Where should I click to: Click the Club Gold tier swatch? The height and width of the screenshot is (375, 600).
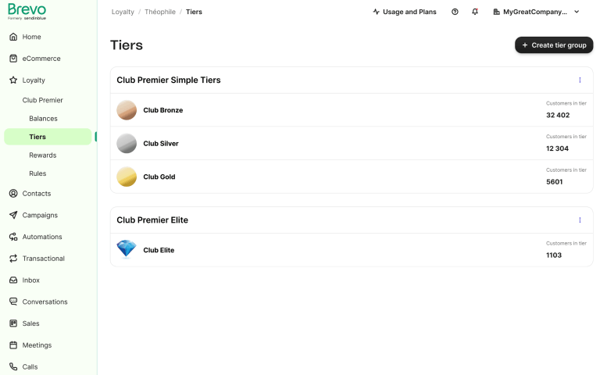[127, 177]
